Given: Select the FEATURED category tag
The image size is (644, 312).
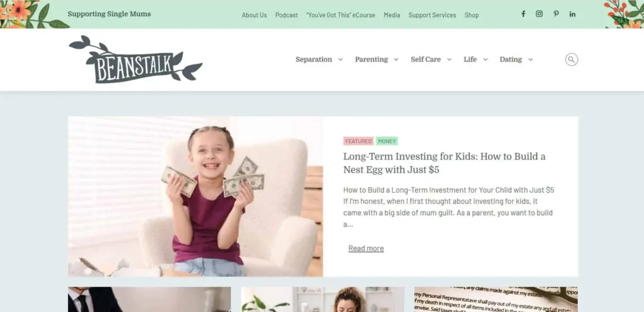Looking at the screenshot, I should click(358, 141).
